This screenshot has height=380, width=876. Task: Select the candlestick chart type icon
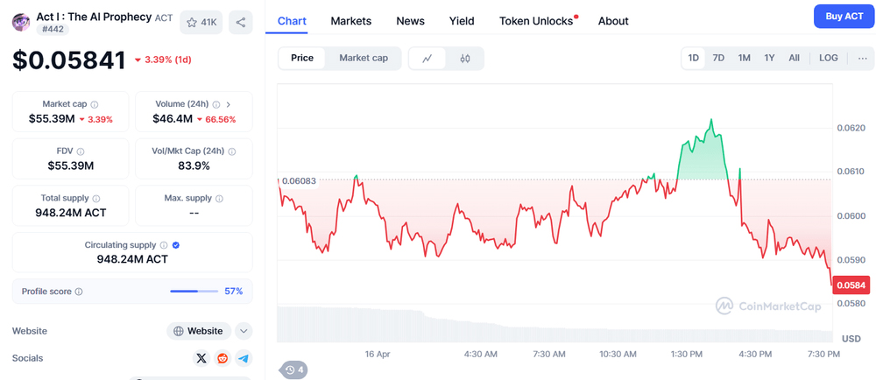pyautogui.click(x=465, y=59)
